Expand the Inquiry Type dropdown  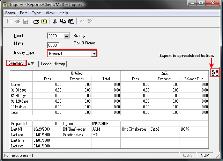(94, 53)
